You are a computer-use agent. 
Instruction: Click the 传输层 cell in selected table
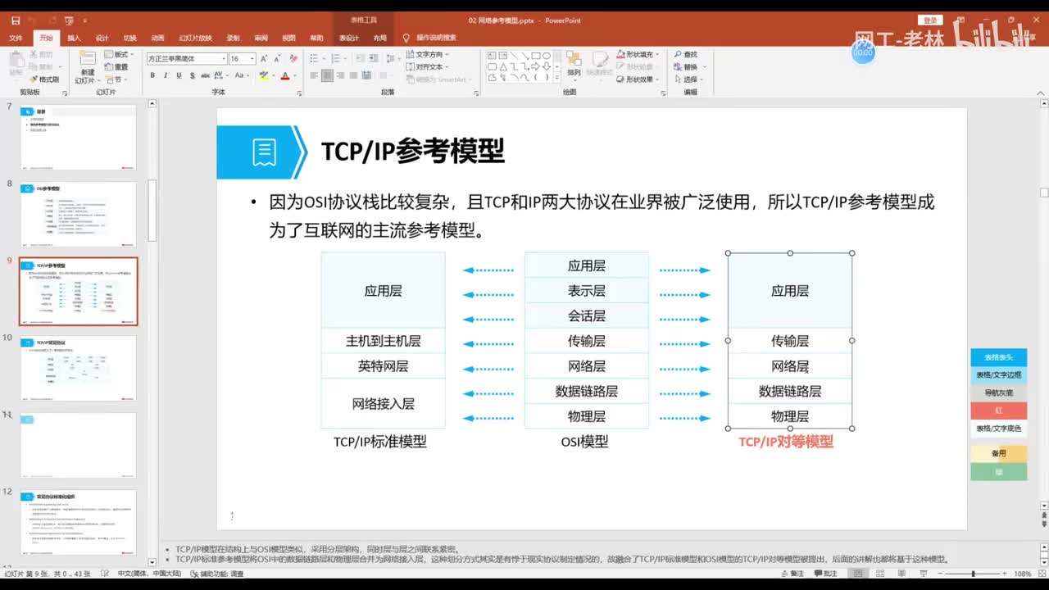point(790,341)
